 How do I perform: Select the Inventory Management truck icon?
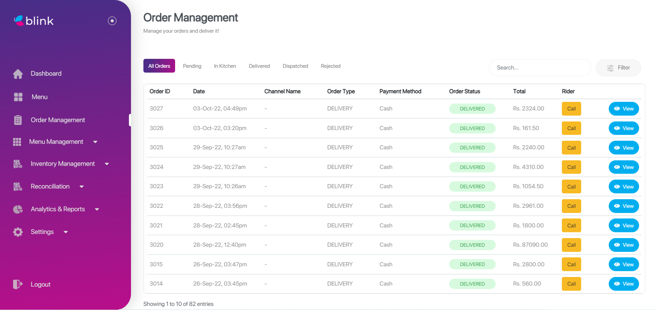[x=18, y=164]
